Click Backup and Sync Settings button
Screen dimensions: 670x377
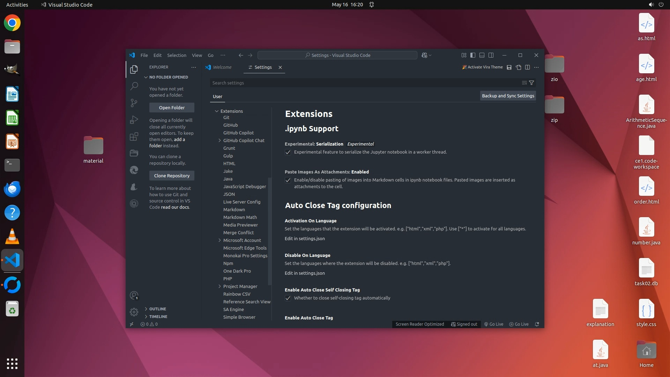click(508, 96)
